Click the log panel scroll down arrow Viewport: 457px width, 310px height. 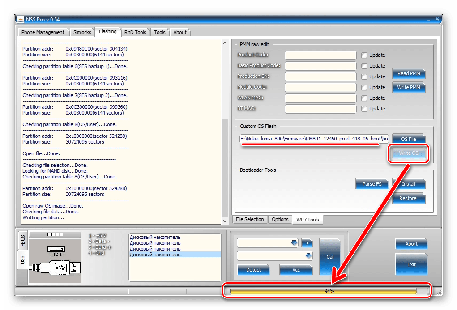pos(225,221)
